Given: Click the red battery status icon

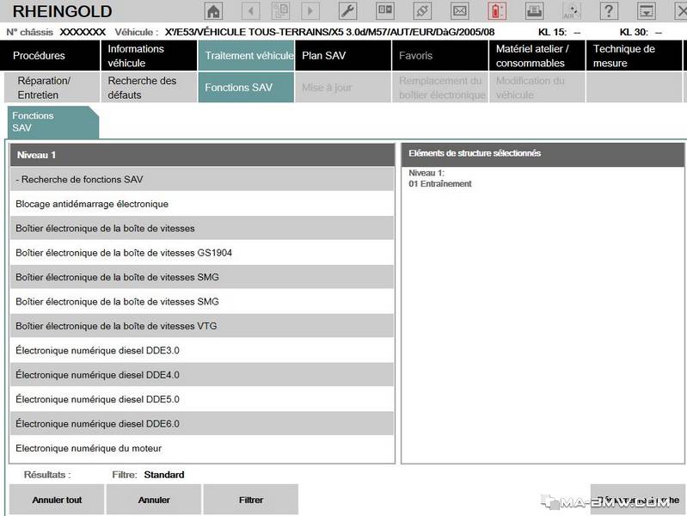Looking at the screenshot, I should click(497, 11).
